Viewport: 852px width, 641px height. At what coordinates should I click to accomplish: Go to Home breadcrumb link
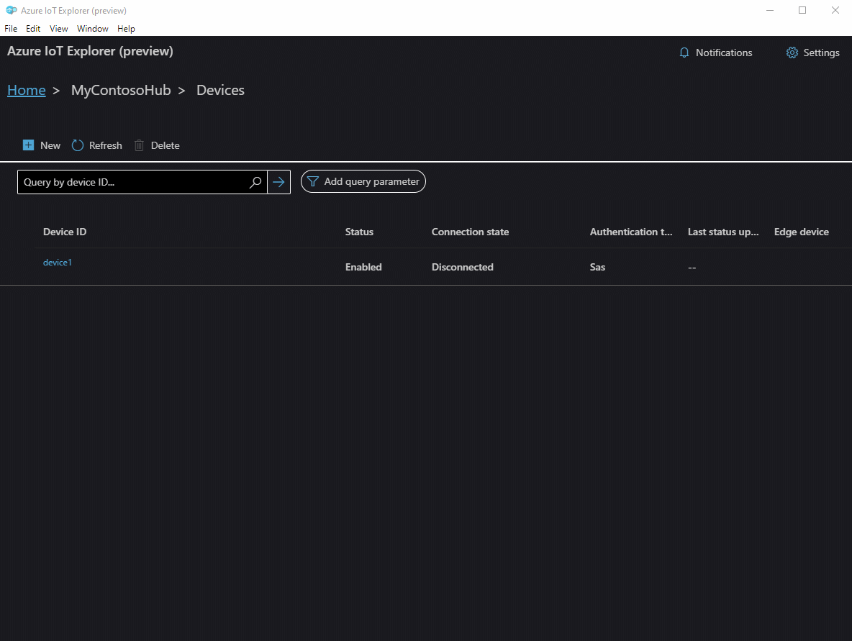(26, 90)
